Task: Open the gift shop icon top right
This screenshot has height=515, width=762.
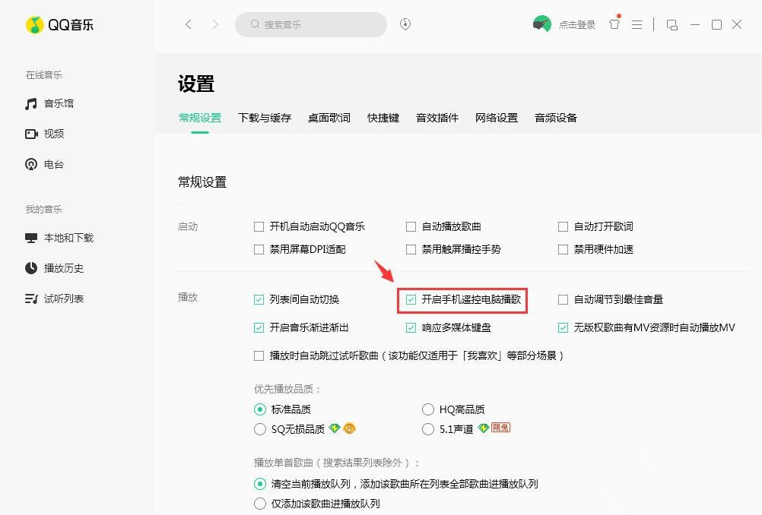Action: [614, 24]
